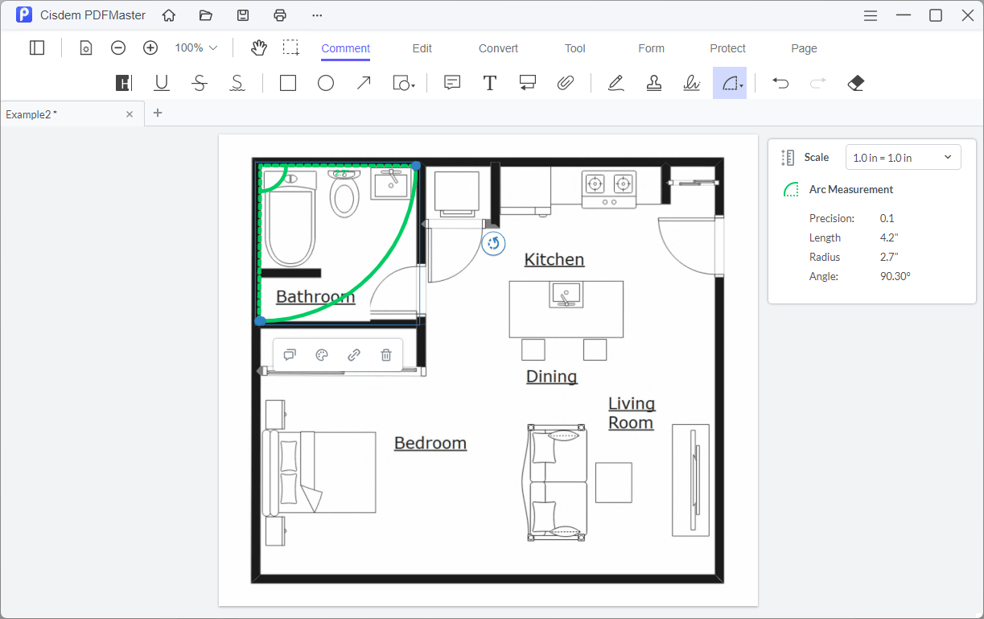Open a new tab with plus button
Viewport: 984px width, 619px height.
click(158, 113)
